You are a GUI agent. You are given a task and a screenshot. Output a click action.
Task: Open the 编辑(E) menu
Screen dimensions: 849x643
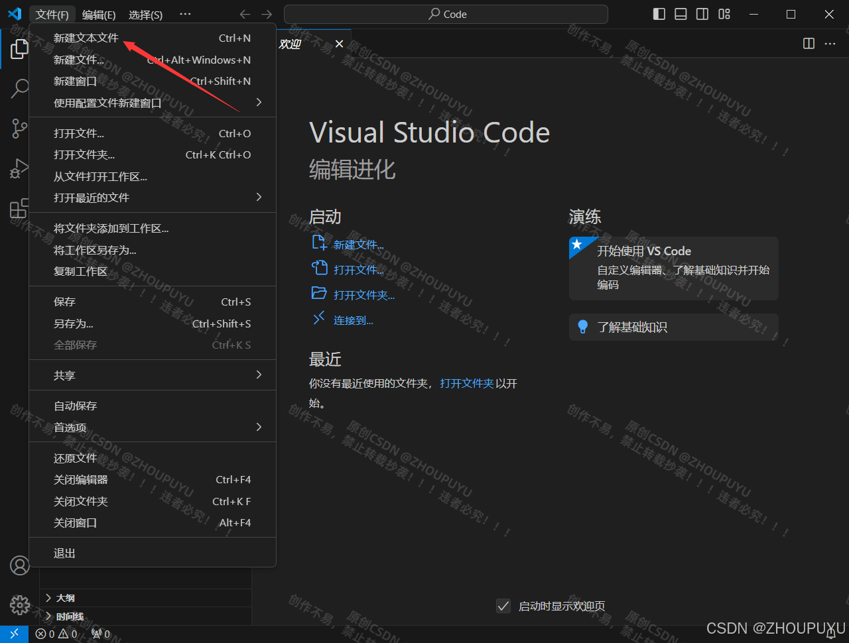point(99,15)
